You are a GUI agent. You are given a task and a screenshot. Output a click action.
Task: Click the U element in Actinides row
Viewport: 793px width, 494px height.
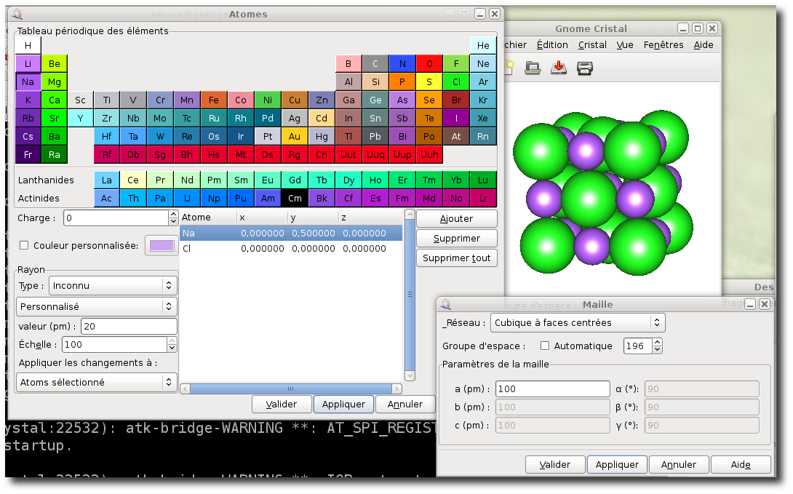pos(187,199)
